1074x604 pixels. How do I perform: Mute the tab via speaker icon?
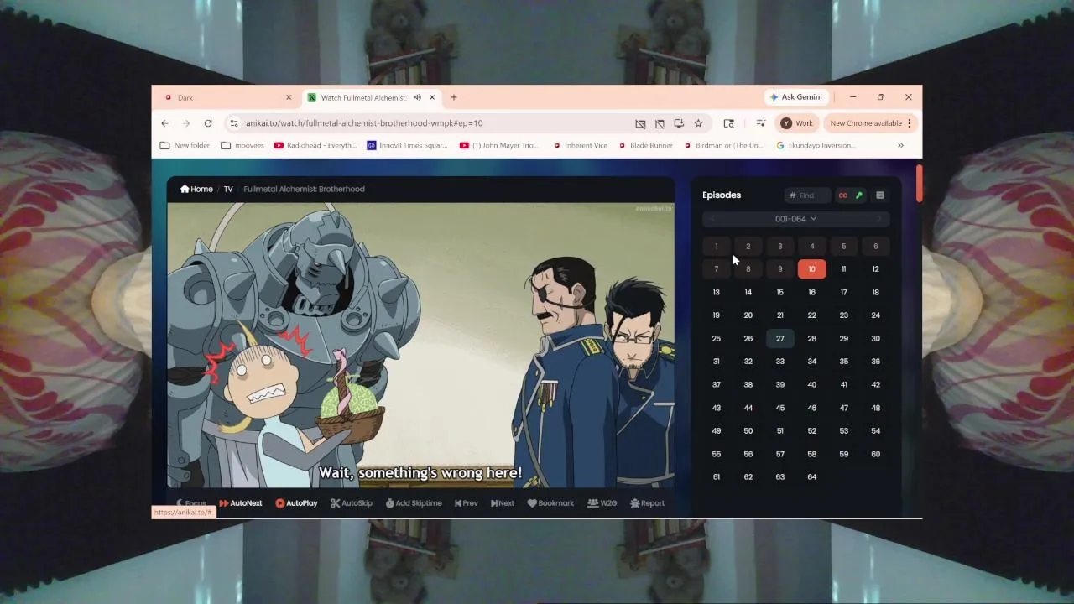(x=417, y=97)
